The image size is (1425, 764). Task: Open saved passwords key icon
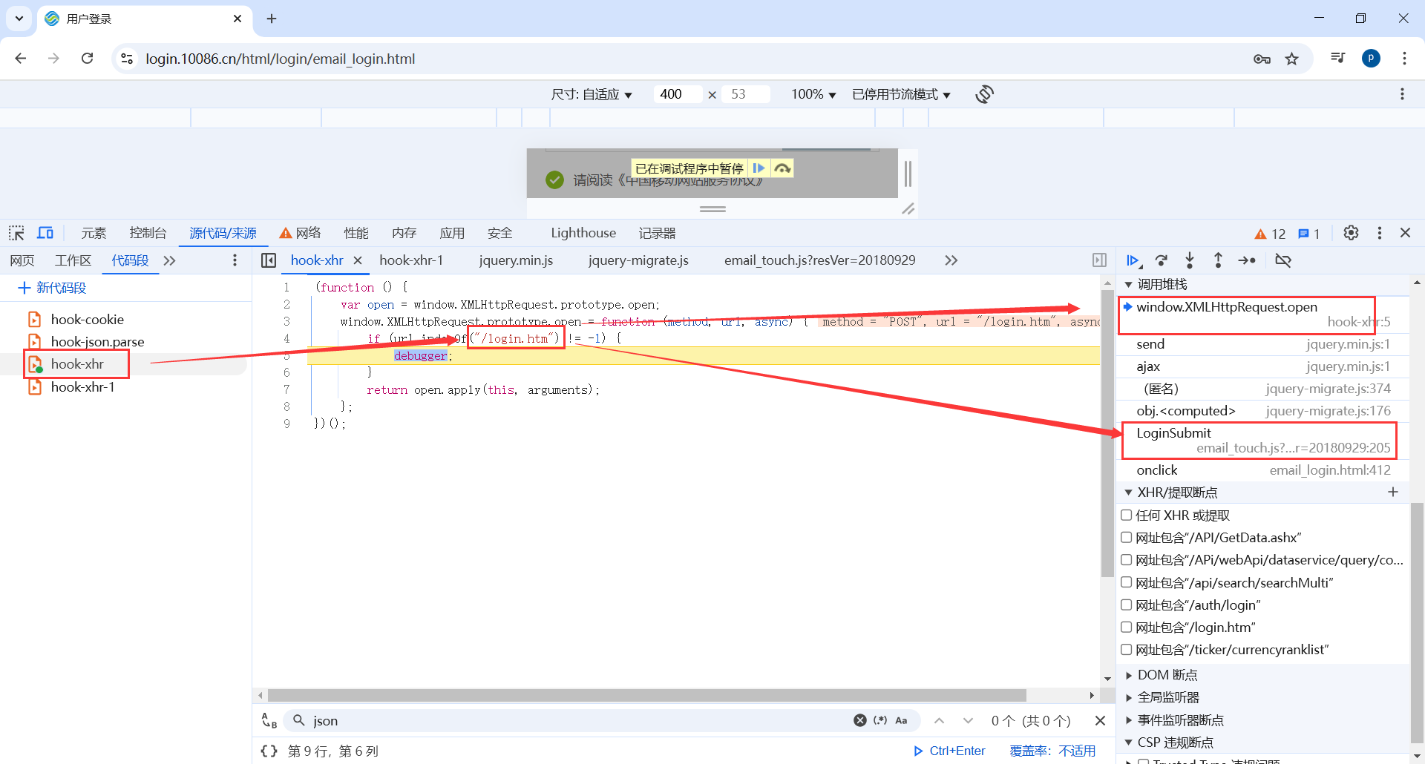(1262, 59)
